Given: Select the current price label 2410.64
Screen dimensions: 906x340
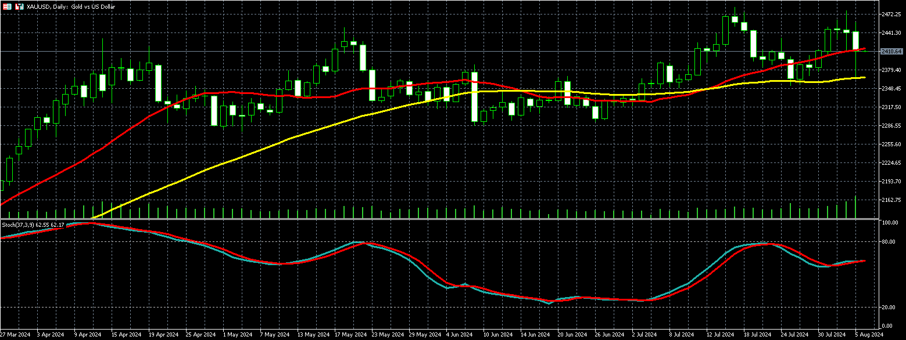Looking at the screenshot, I should 891,52.
